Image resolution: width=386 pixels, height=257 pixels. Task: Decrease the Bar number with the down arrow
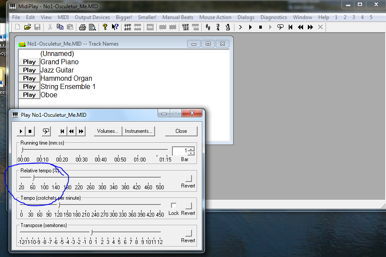(191, 153)
